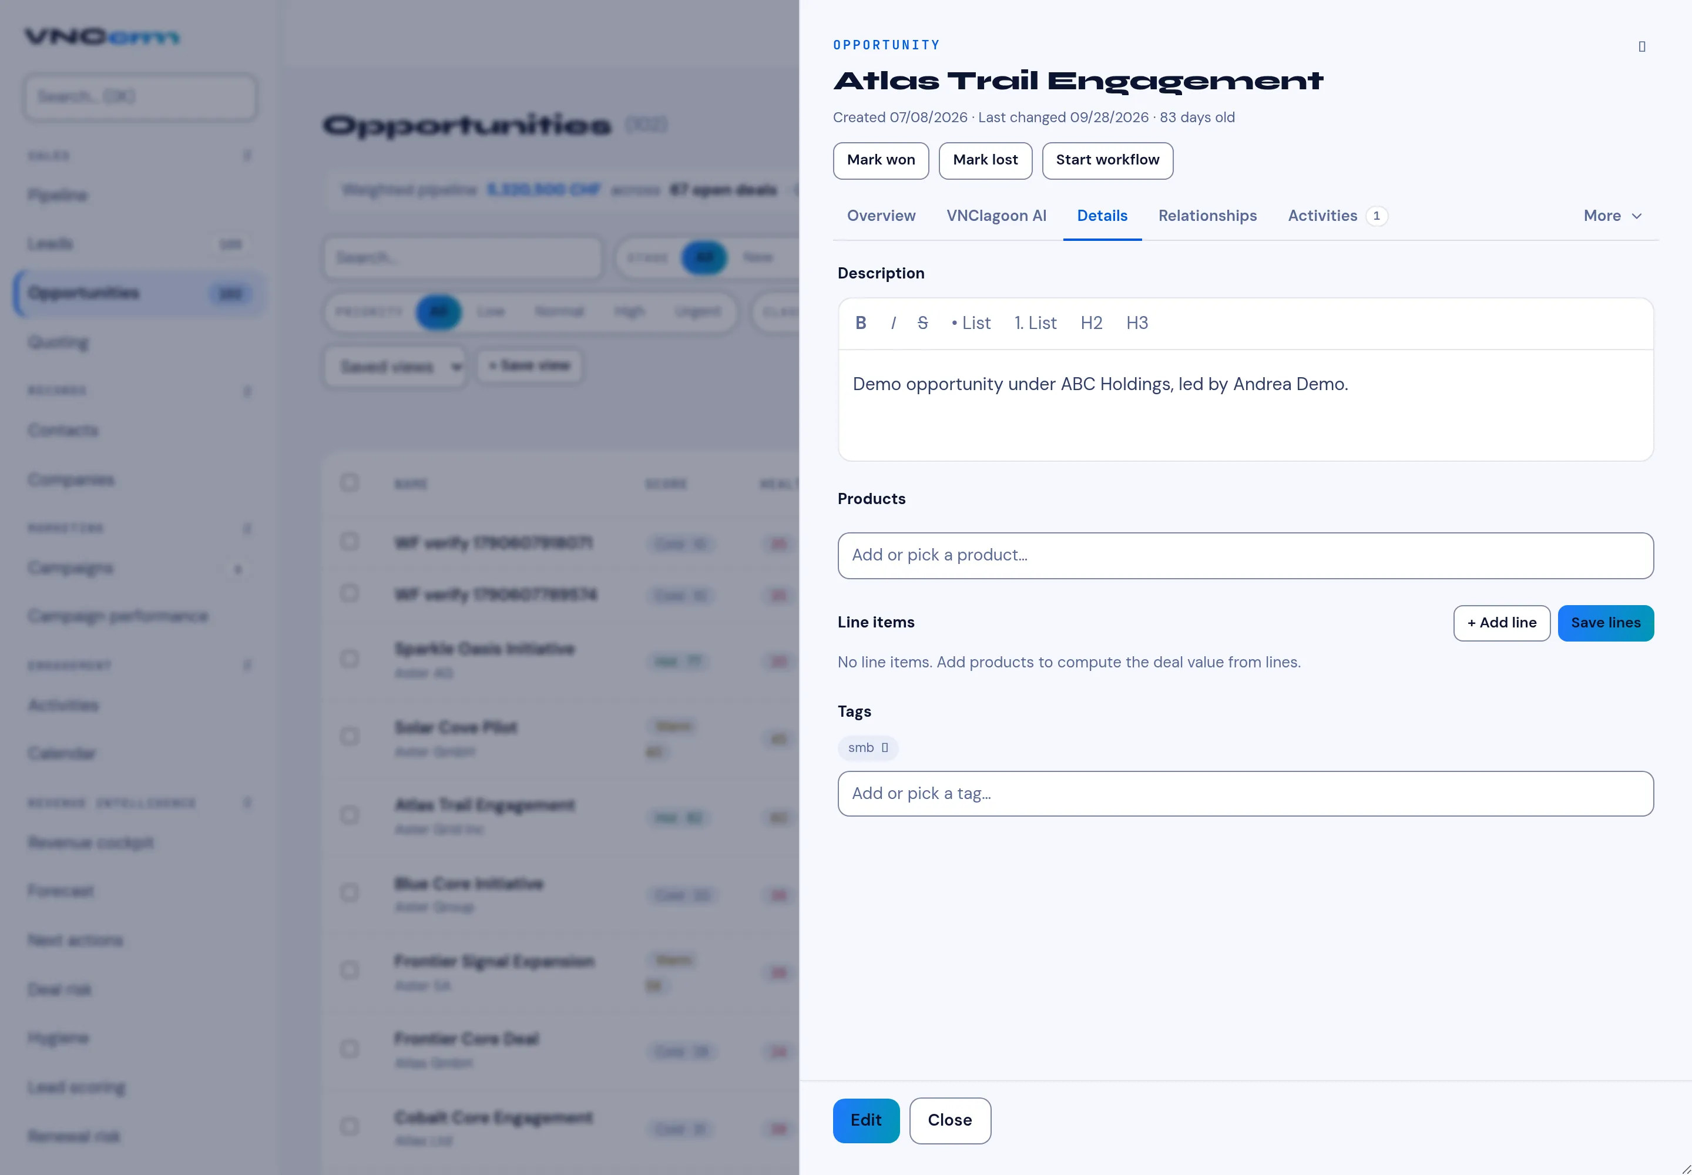Remove the smb tag
This screenshot has height=1175, width=1692.
(x=885, y=748)
